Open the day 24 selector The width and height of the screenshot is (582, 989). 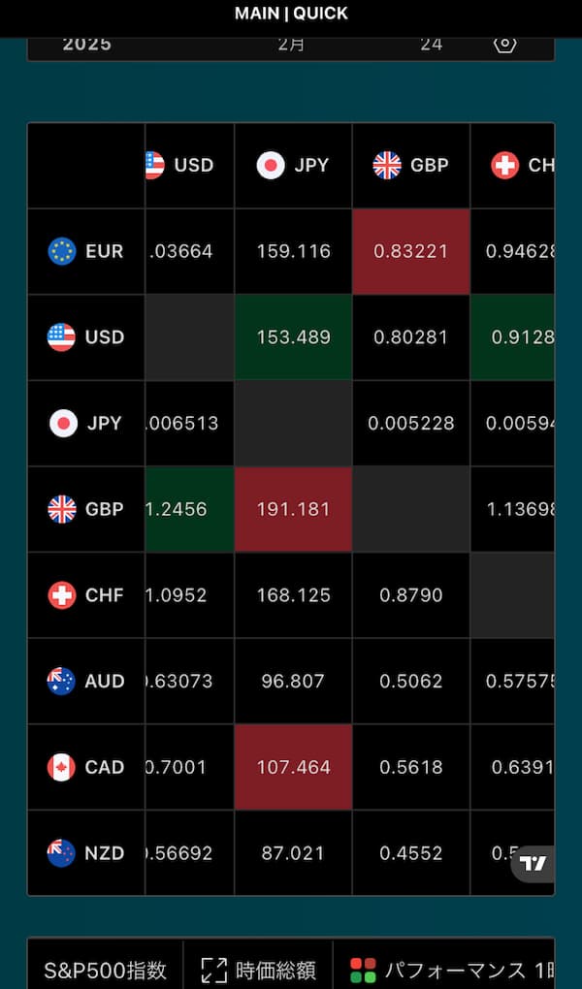point(432,44)
